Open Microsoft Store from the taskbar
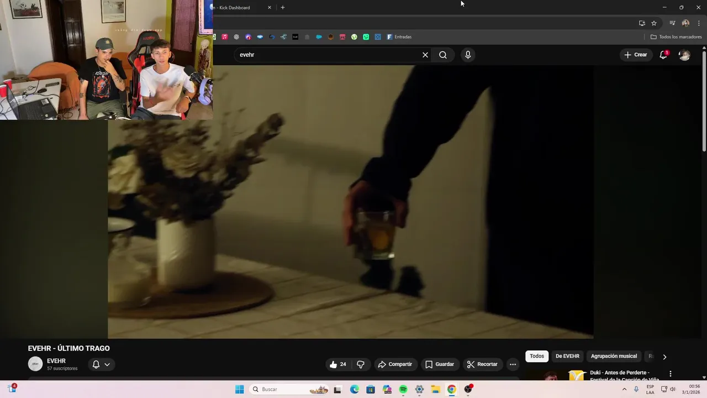This screenshot has width=707, height=398. [371, 389]
